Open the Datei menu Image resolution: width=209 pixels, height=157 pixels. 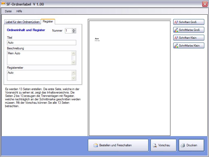(8, 11)
